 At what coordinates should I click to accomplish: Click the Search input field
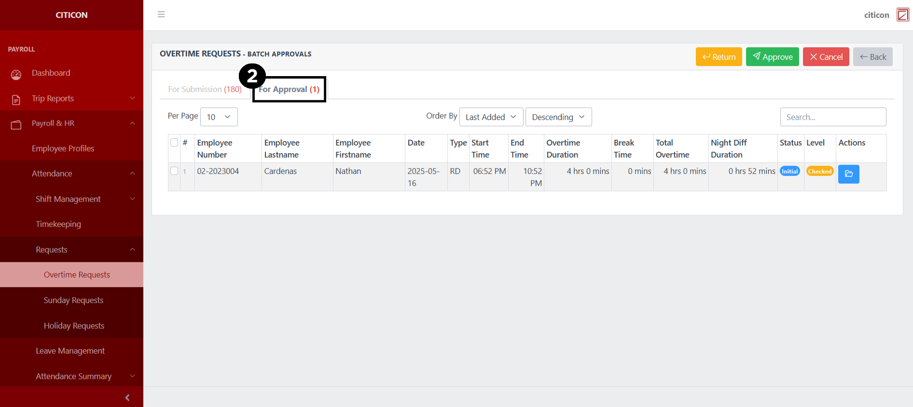[x=833, y=117]
